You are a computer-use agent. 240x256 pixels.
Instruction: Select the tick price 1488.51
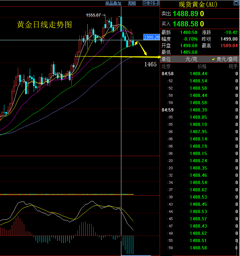[198, 240]
